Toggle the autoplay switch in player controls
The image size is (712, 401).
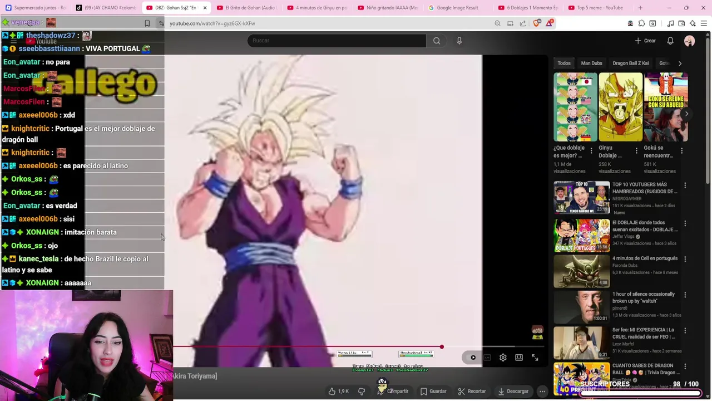(x=472, y=358)
